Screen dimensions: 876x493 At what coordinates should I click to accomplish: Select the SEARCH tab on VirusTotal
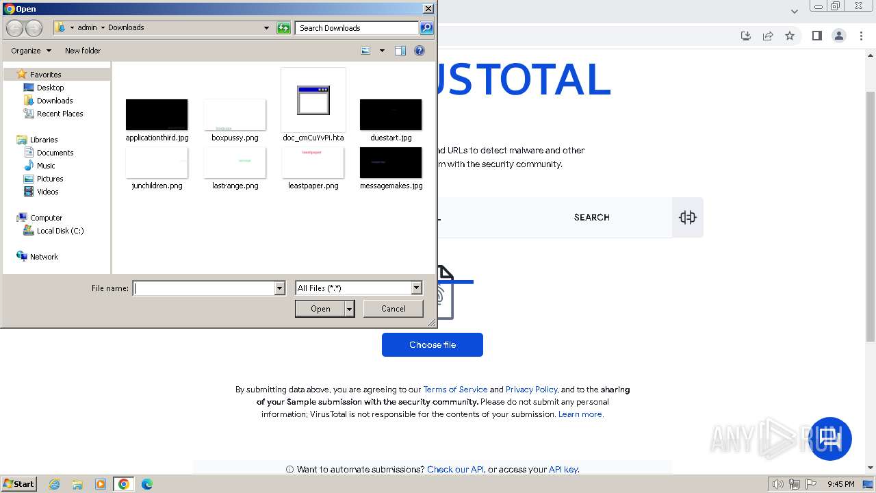pyautogui.click(x=591, y=217)
